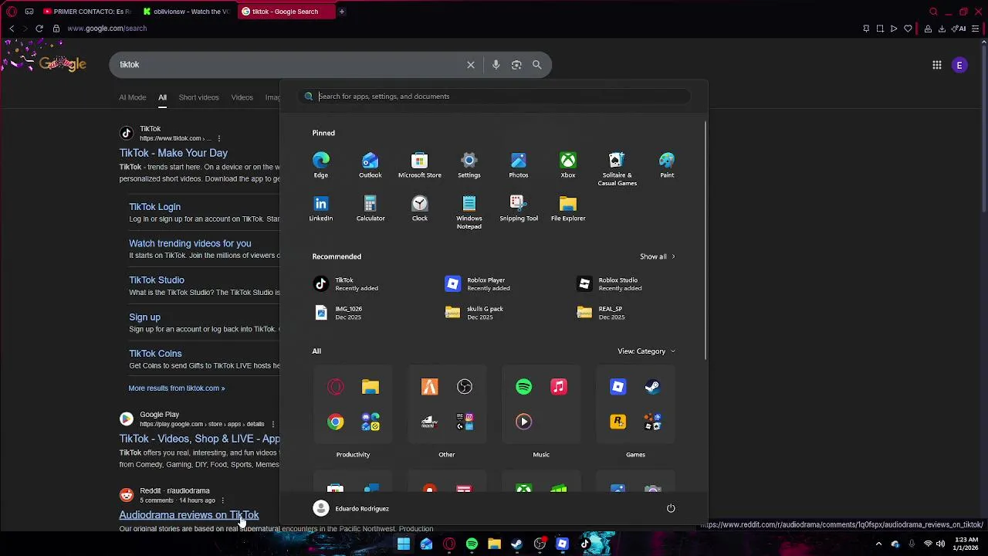Open Edge from pinned apps
This screenshot has width=988, height=556.
pyautogui.click(x=321, y=165)
